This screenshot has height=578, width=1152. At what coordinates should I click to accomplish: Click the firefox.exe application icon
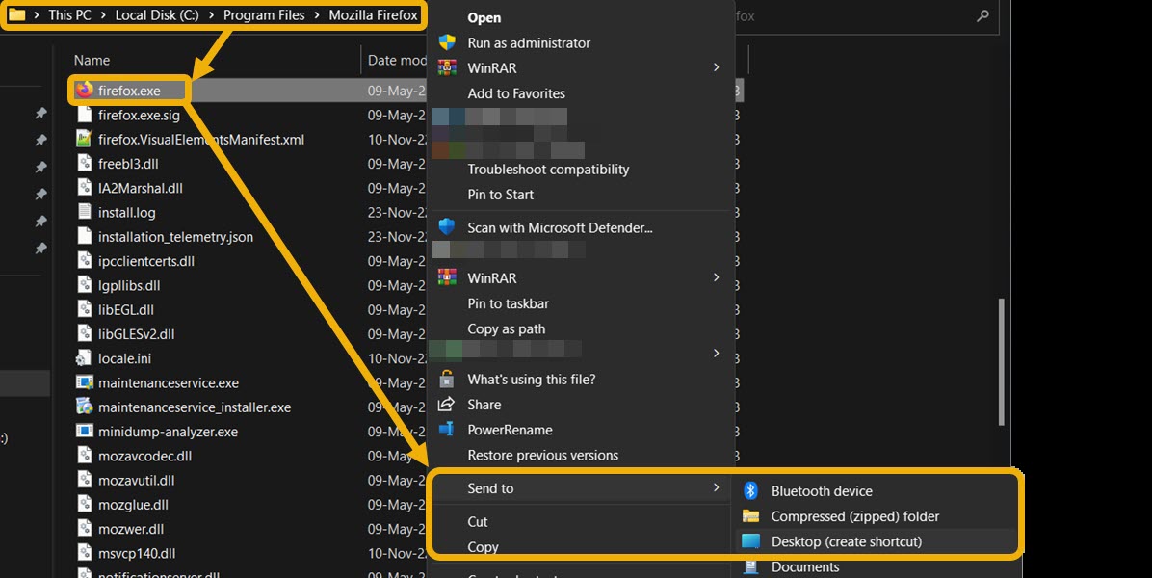tap(86, 88)
